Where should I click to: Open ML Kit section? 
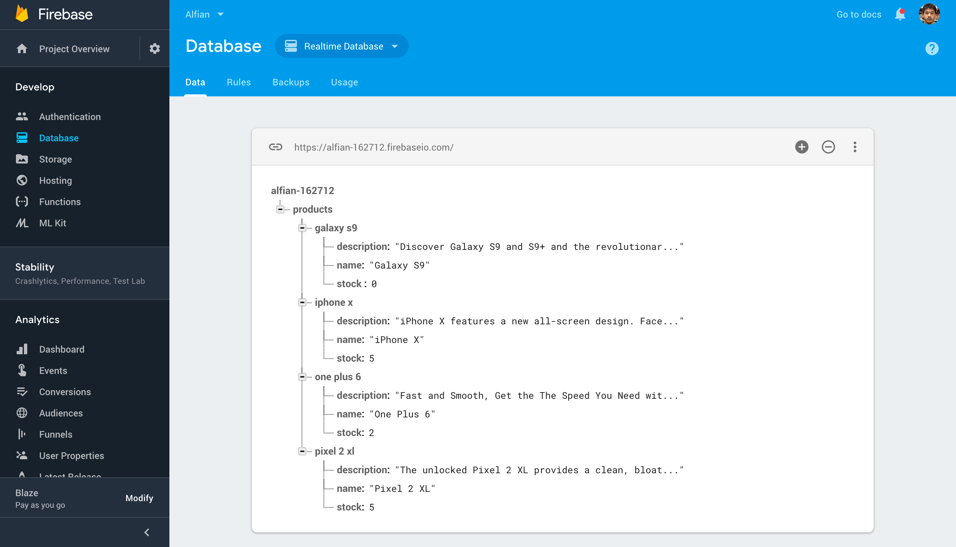[x=51, y=223]
